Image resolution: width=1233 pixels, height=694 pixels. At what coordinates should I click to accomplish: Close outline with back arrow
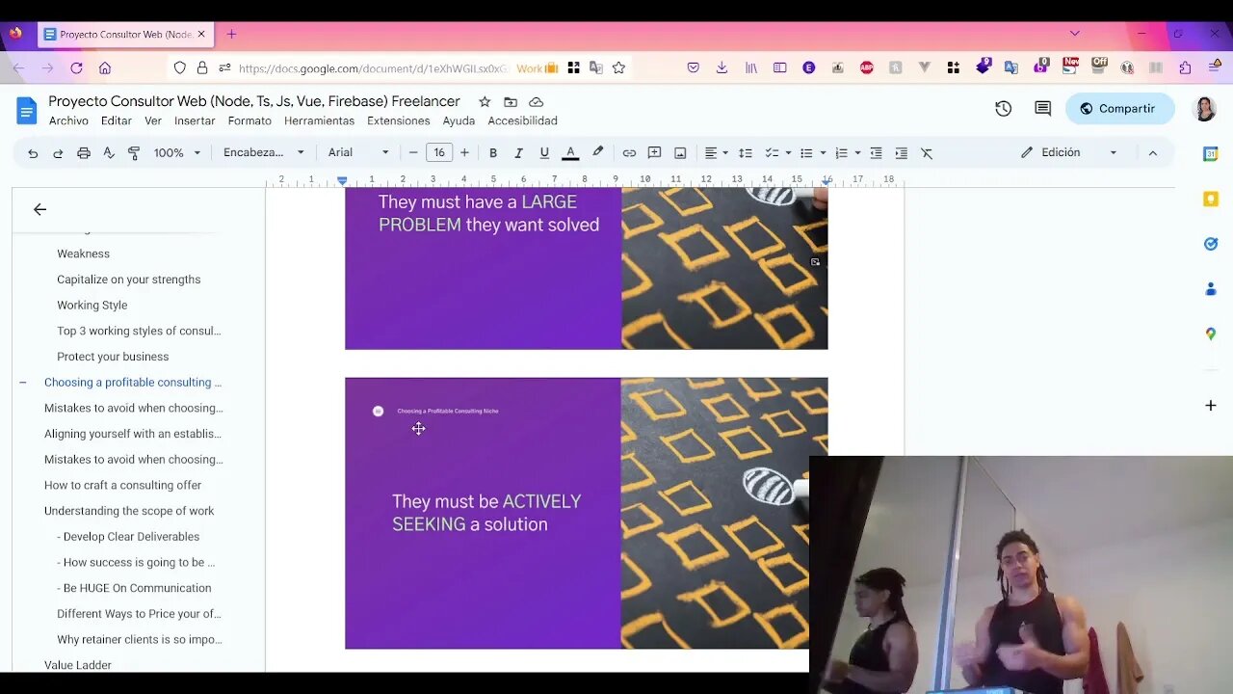pyautogui.click(x=39, y=209)
